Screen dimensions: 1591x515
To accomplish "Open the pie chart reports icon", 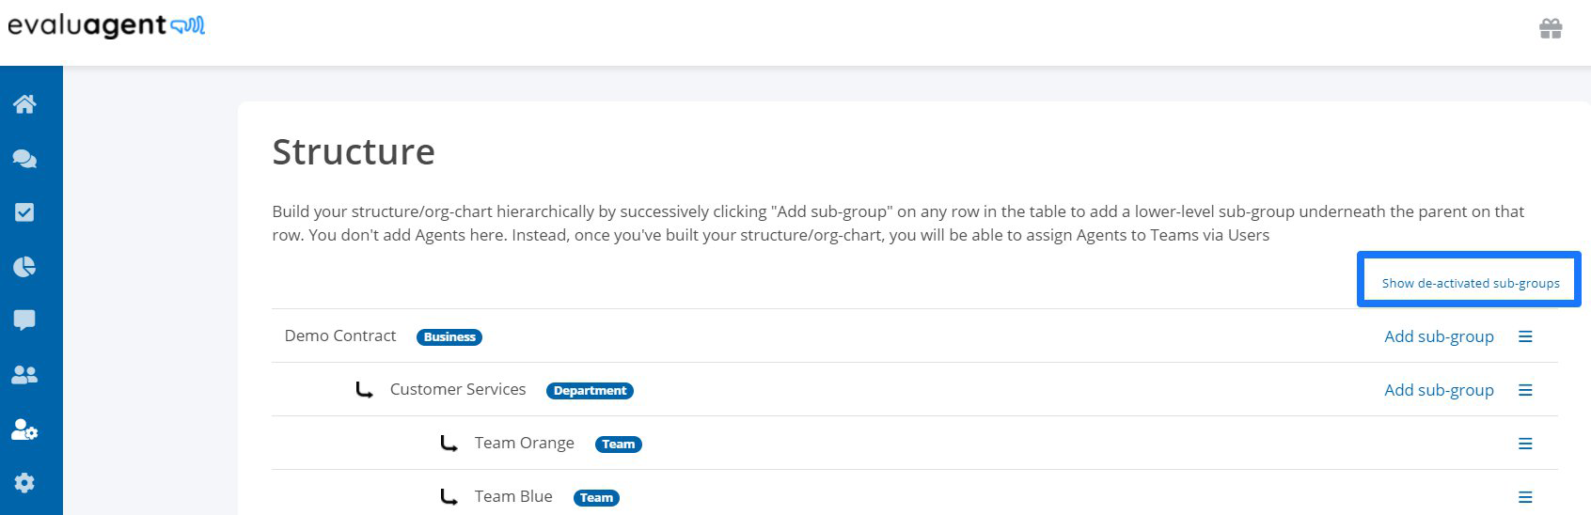I will [24, 267].
